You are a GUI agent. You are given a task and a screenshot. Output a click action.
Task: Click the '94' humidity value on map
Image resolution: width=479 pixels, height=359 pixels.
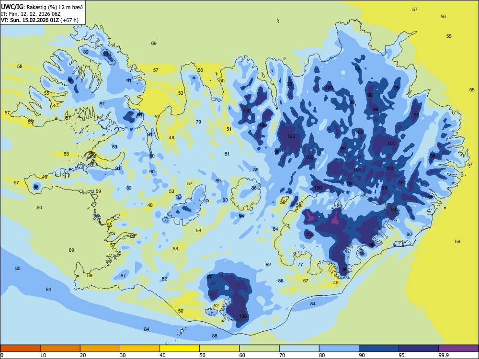[241, 216]
